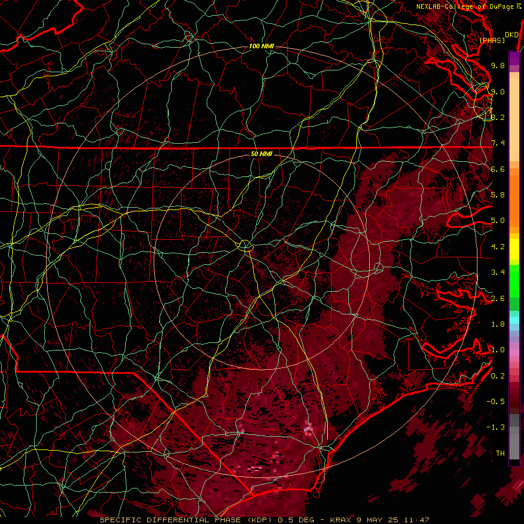The width and height of the screenshot is (524, 524).
Task: Pick the cyan band beside the 1.8 label
Action: pos(514,320)
